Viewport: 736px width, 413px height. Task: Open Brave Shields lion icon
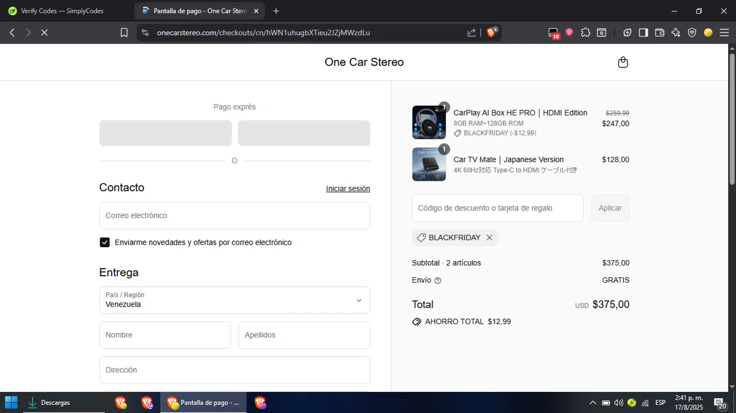coord(491,32)
